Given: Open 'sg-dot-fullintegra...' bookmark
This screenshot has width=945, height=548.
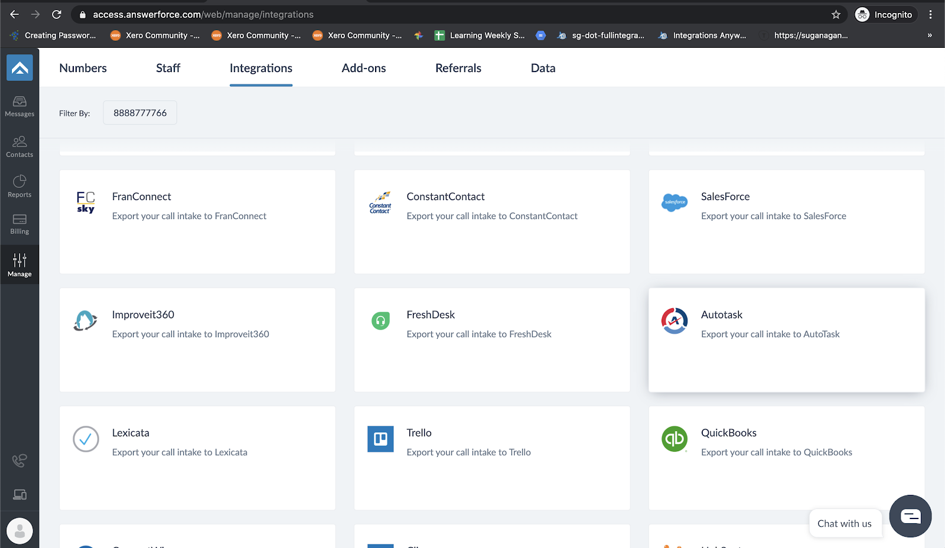Looking at the screenshot, I should click(601, 35).
